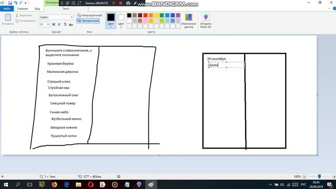This screenshot has width=336, height=189.
Task: Click the zoom in plus button
Action: coord(334,176)
